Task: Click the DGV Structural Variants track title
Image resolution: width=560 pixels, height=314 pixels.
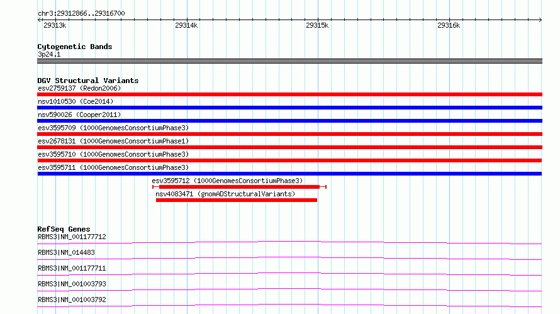Action: coord(88,81)
